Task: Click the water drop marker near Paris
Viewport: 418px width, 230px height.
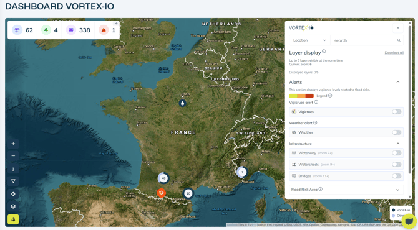Action: [182, 103]
